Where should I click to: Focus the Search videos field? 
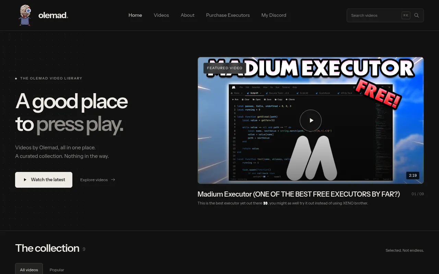[x=385, y=15]
